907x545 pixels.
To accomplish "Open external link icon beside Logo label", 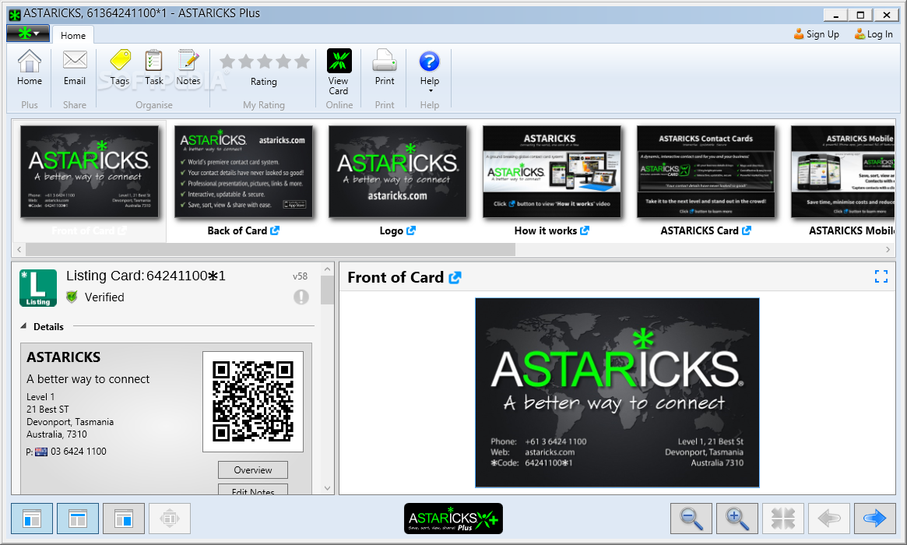I will 411,230.
